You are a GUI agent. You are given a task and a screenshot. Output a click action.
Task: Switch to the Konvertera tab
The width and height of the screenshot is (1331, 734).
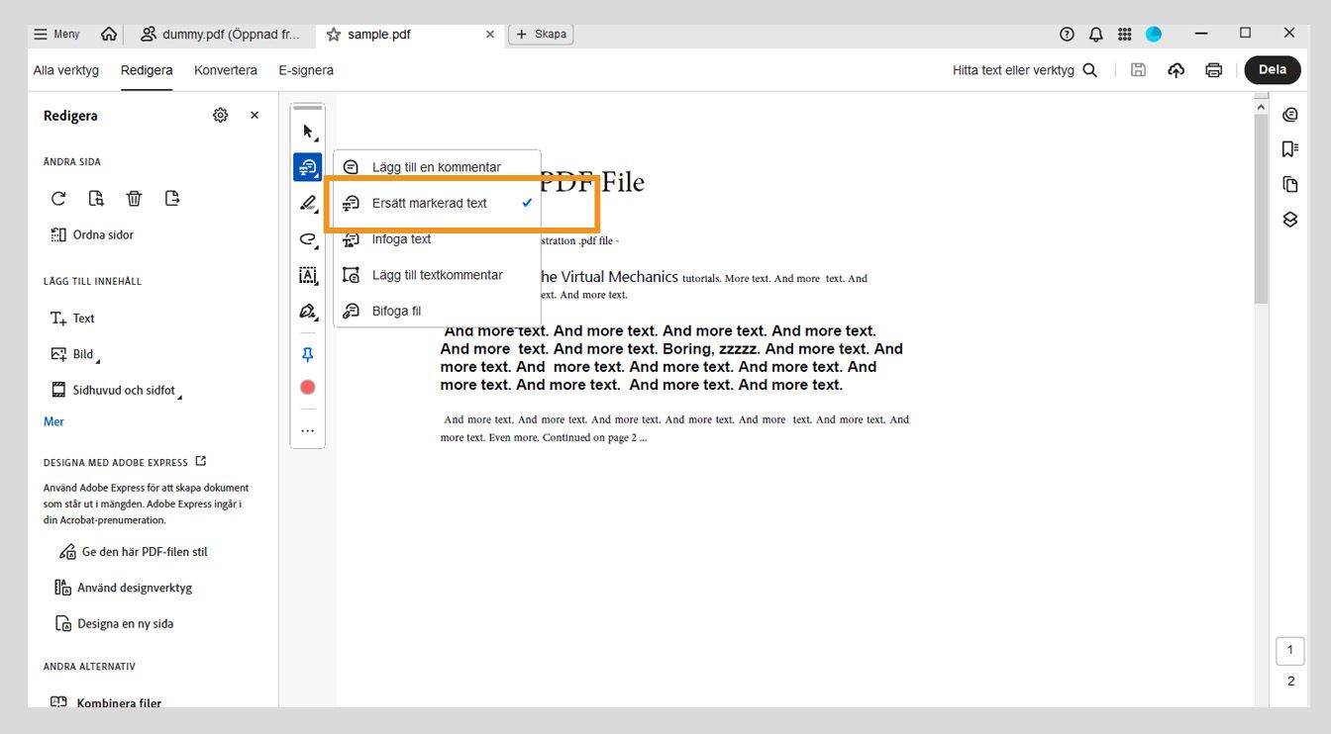225,69
